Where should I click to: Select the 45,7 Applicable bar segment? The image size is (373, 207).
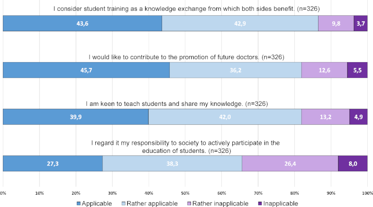tap(86, 70)
